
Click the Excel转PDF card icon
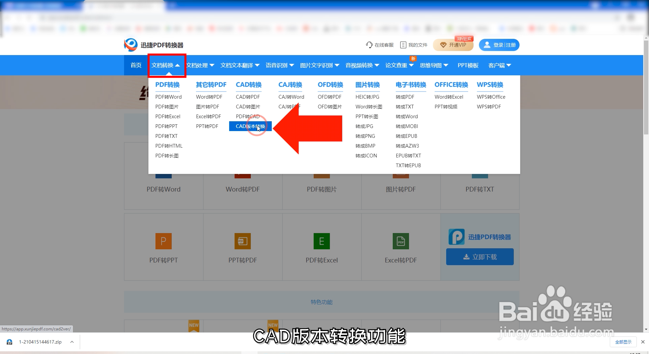click(x=401, y=241)
